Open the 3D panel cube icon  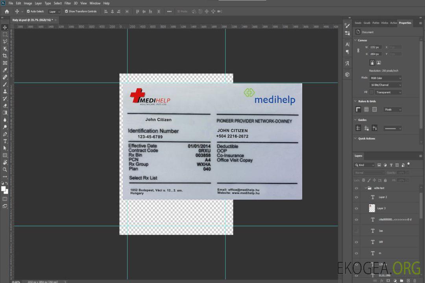347,74
